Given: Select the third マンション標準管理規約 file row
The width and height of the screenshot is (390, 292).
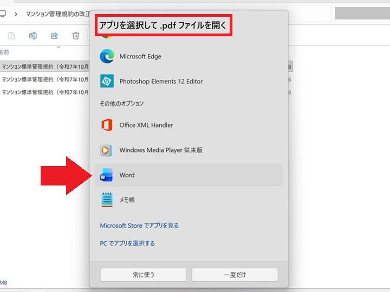Looking at the screenshot, I should (x=45, y=92).
